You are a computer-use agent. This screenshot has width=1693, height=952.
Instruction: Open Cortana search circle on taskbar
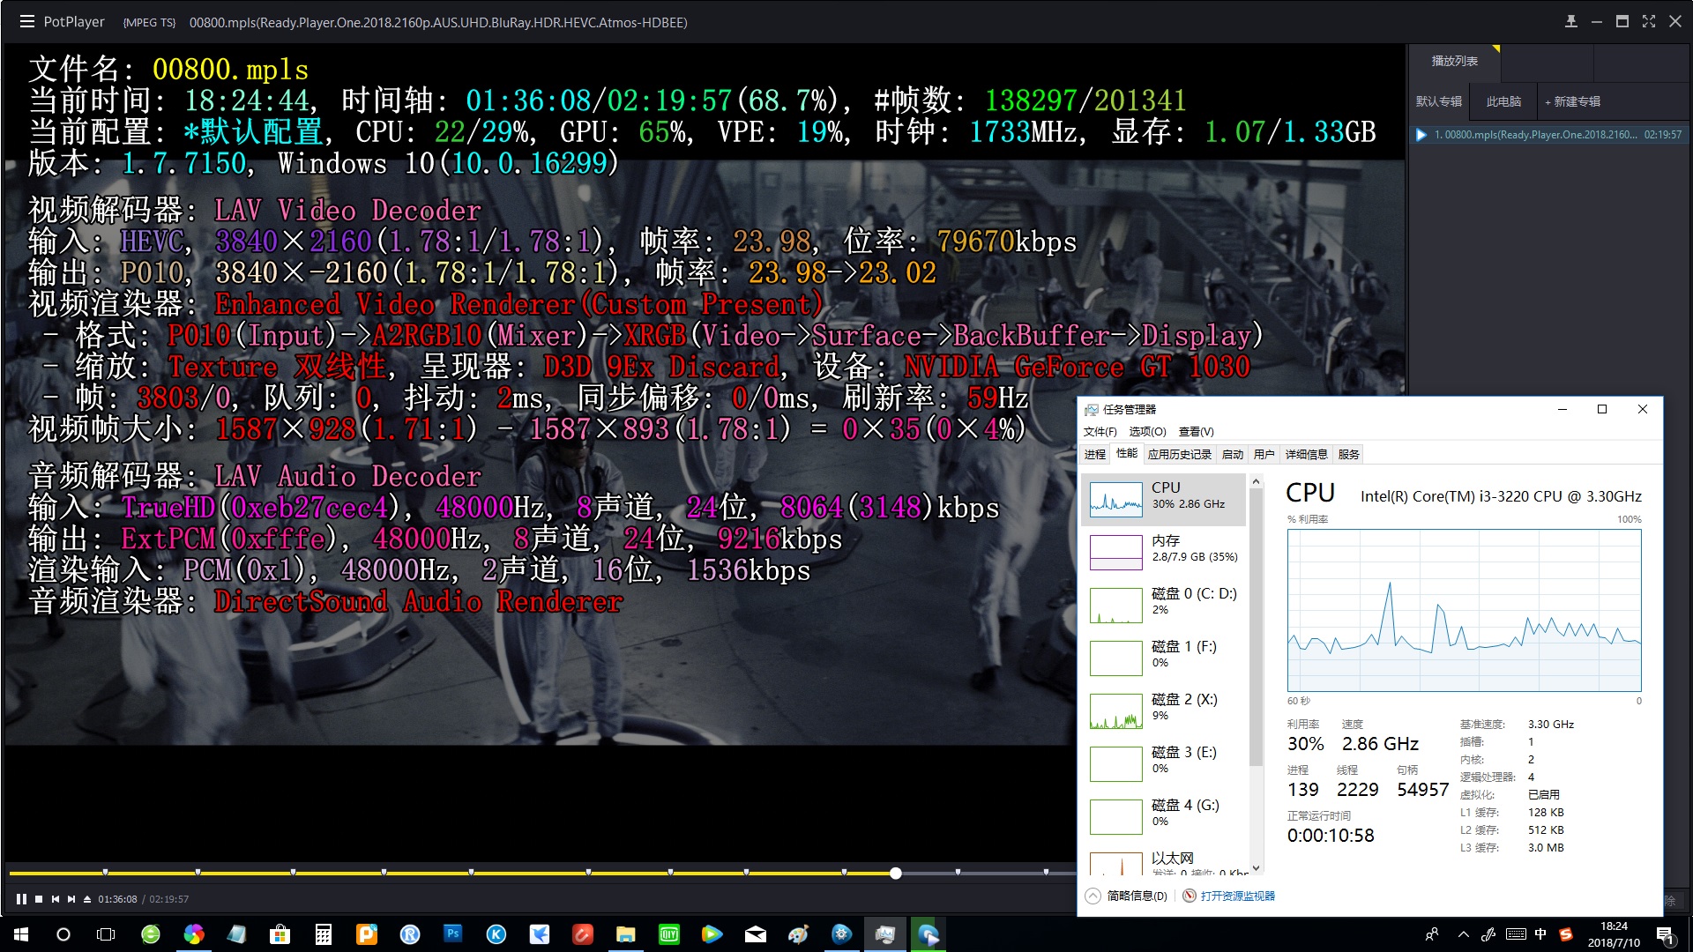click(63, 934)
